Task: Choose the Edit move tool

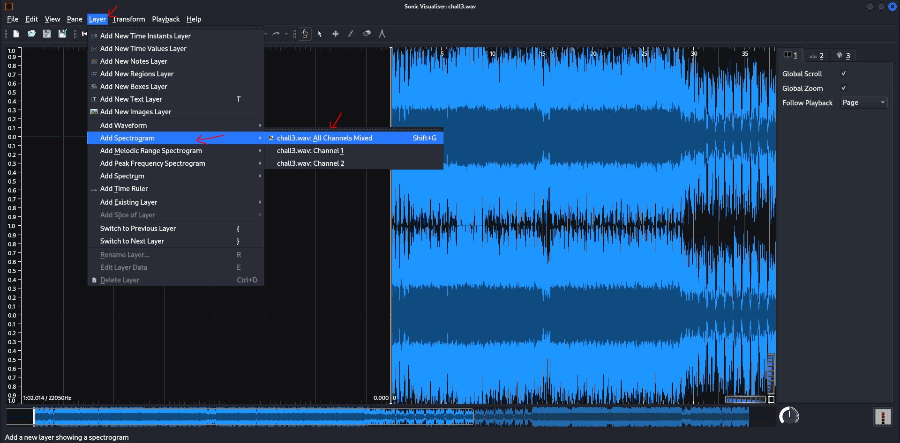Action: point(336,34)
